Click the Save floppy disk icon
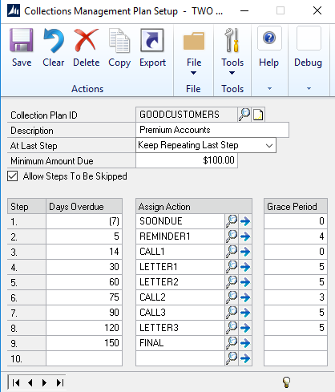The width and height of the screenshot is (335, 392). coord(22,40)
